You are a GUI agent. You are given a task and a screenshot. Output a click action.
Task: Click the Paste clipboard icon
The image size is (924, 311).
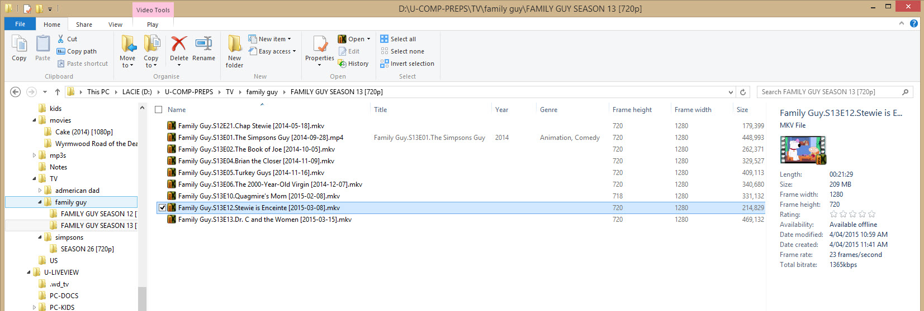(43, 44)
